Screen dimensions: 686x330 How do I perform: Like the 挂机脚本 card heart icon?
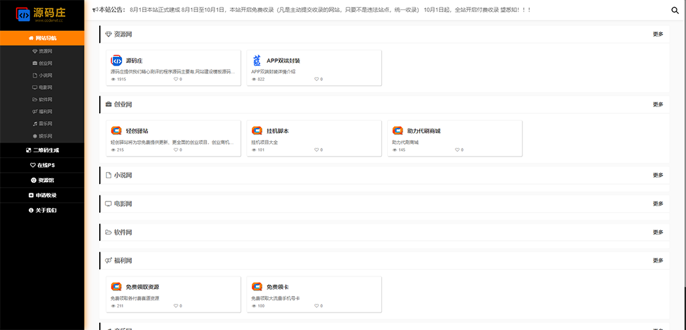pos(317,150)
